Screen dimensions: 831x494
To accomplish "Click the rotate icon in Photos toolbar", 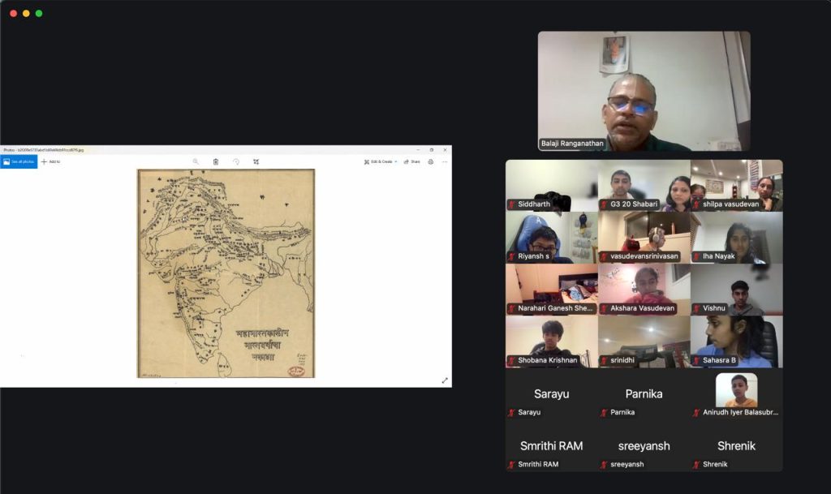I will click(x=236, y=161).
